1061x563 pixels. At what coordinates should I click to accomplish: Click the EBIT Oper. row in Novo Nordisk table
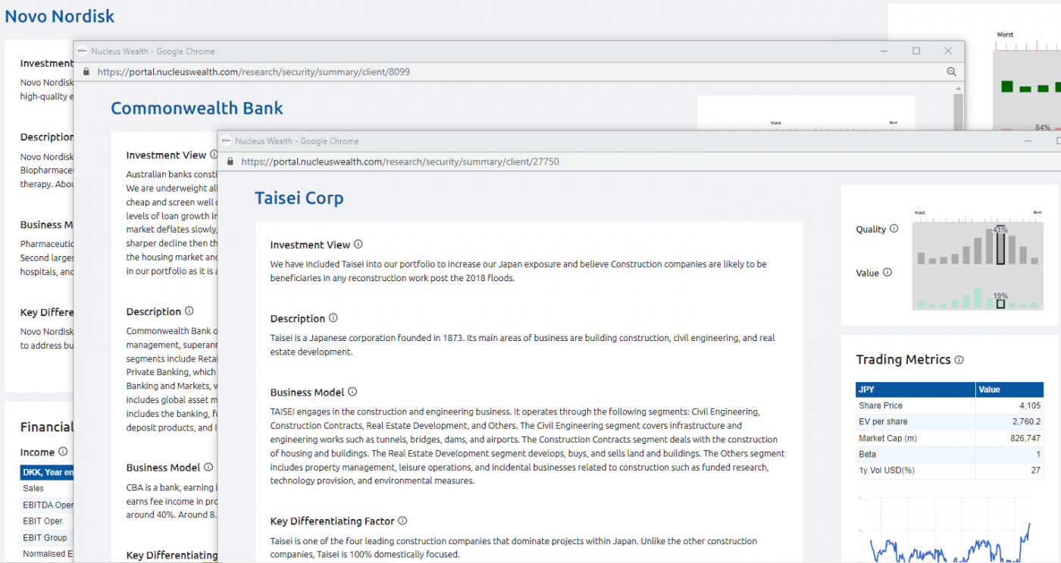click(47, 521)
